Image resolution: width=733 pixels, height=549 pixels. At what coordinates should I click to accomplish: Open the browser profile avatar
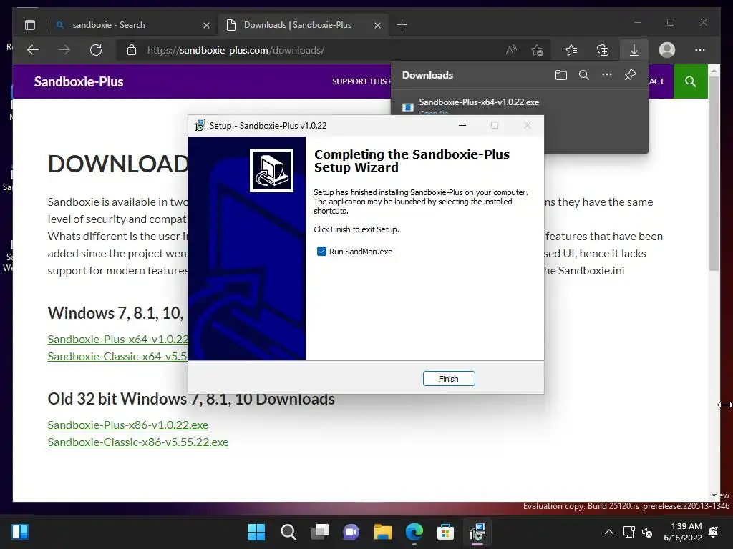click(x=667, y=50)
